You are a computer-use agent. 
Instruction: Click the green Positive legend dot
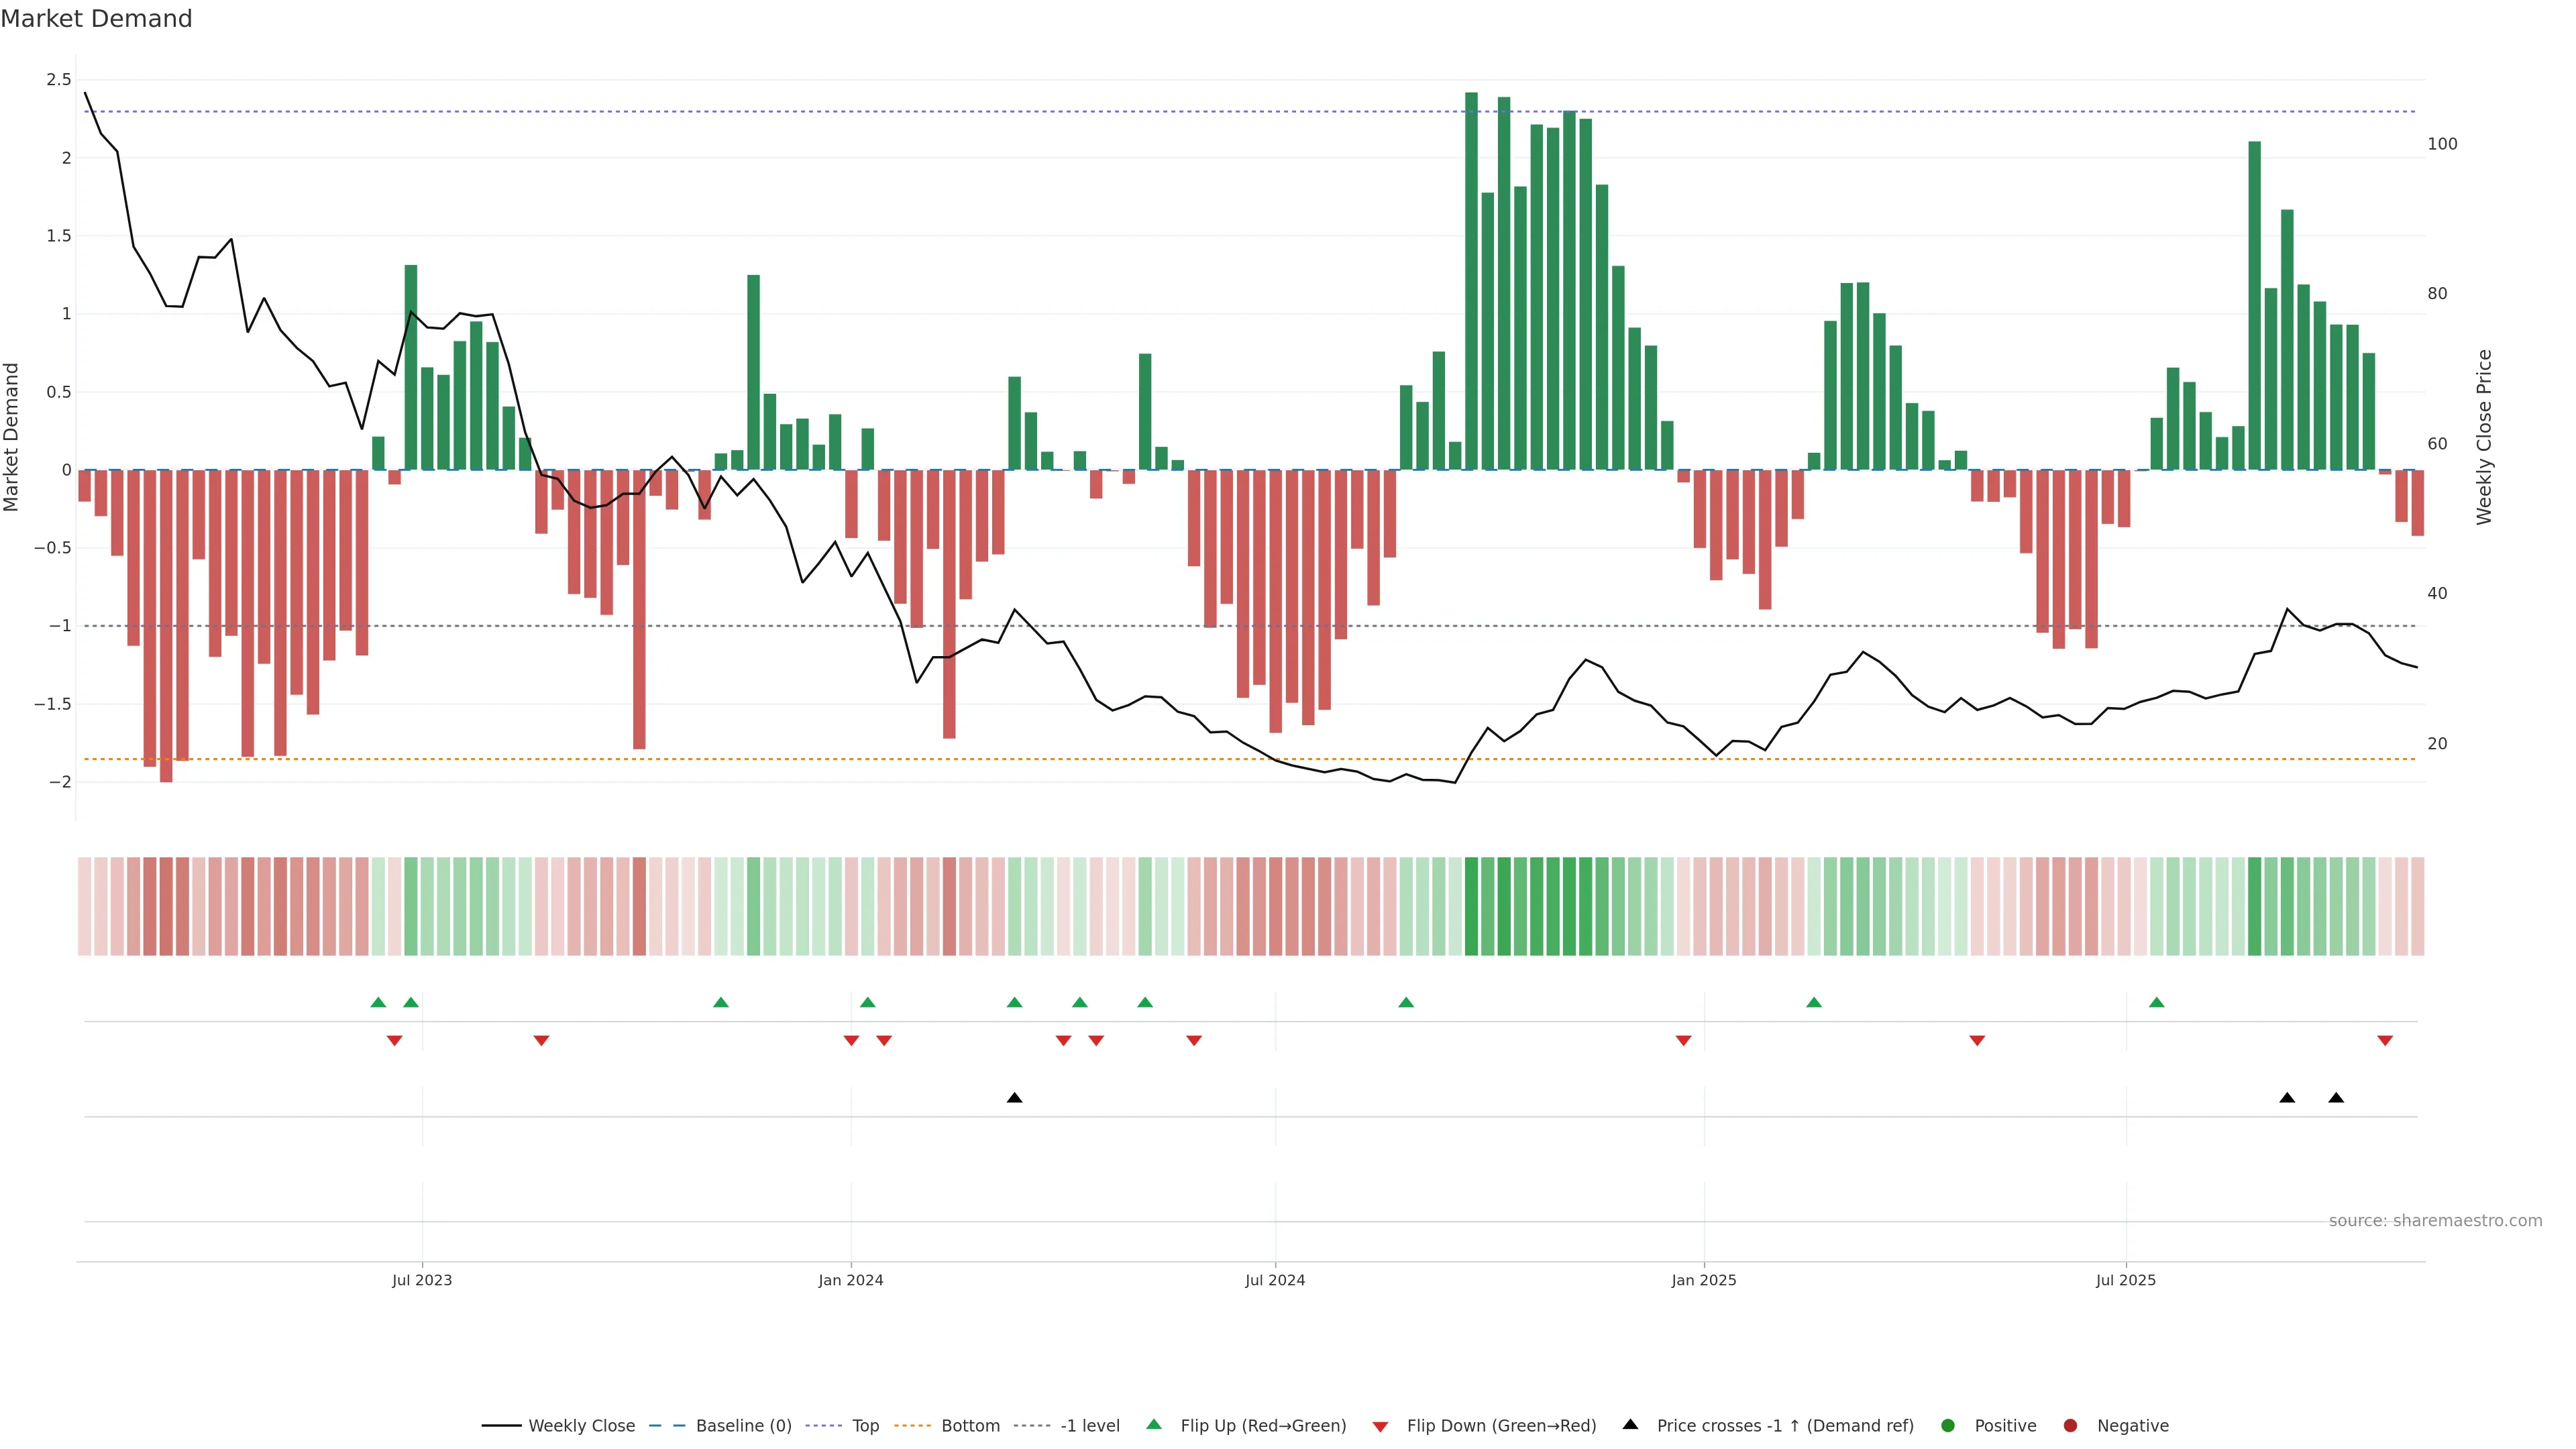click(x=1947, y=1426)
